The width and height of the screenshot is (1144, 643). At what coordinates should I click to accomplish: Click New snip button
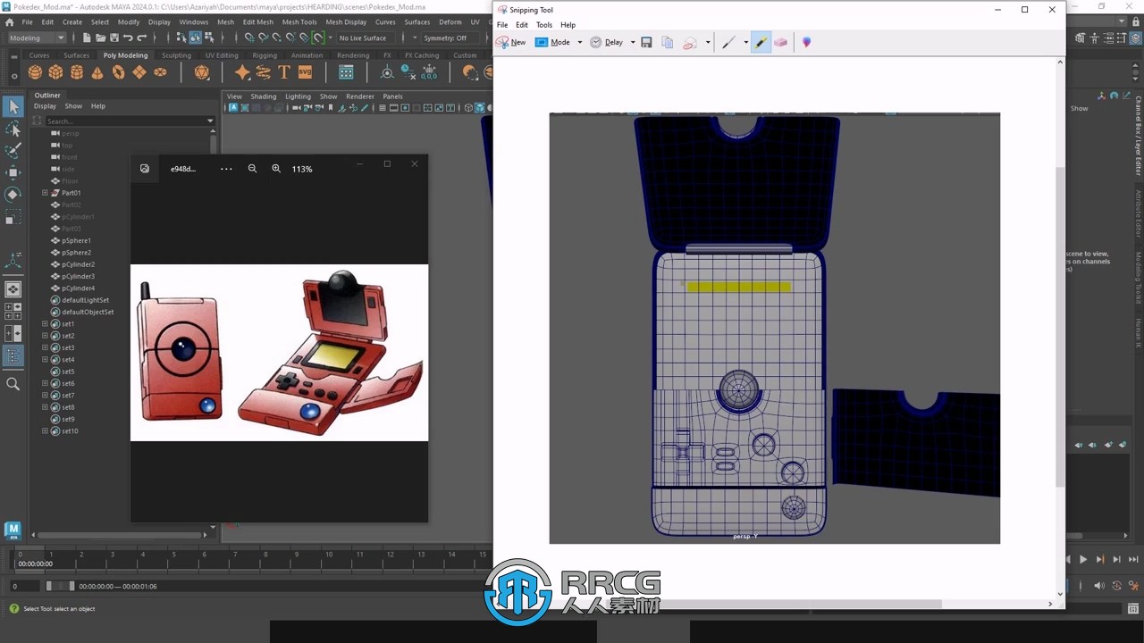(511, 42)
